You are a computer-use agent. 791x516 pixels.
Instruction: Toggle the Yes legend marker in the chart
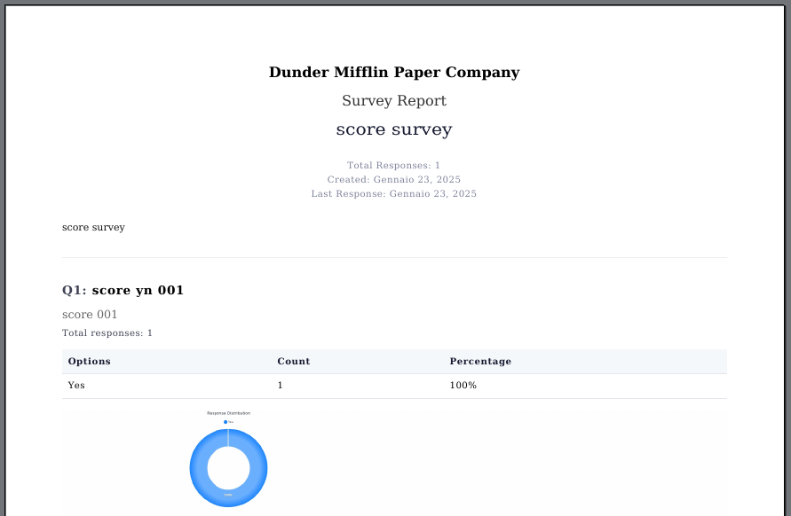(x=225, y=422)
